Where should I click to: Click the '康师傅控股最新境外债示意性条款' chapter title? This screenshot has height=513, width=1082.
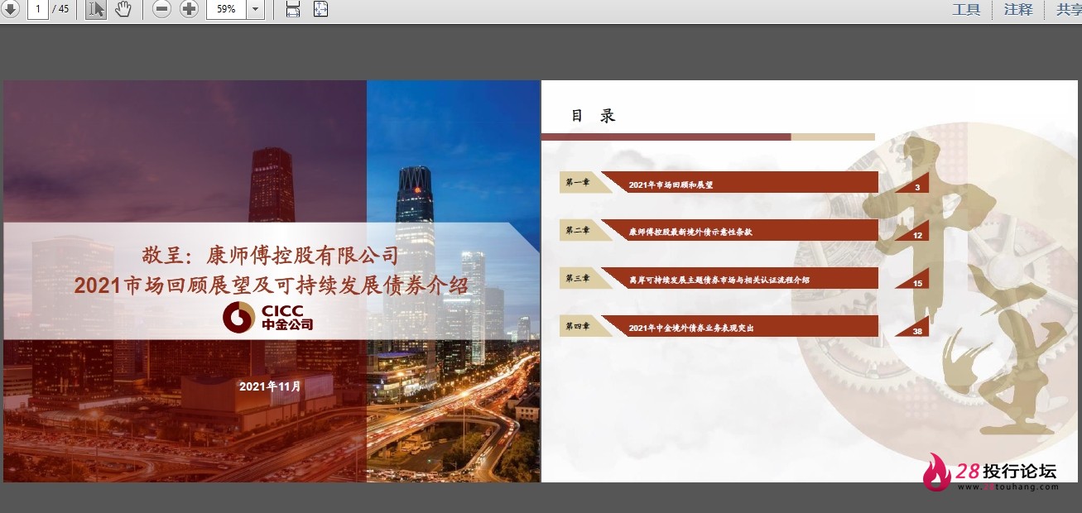coord(690,233)
